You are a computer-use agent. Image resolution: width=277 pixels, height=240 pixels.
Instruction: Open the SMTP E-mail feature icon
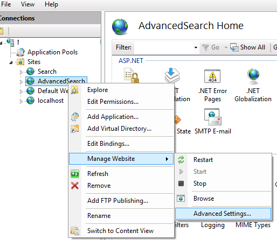point(213,117)
